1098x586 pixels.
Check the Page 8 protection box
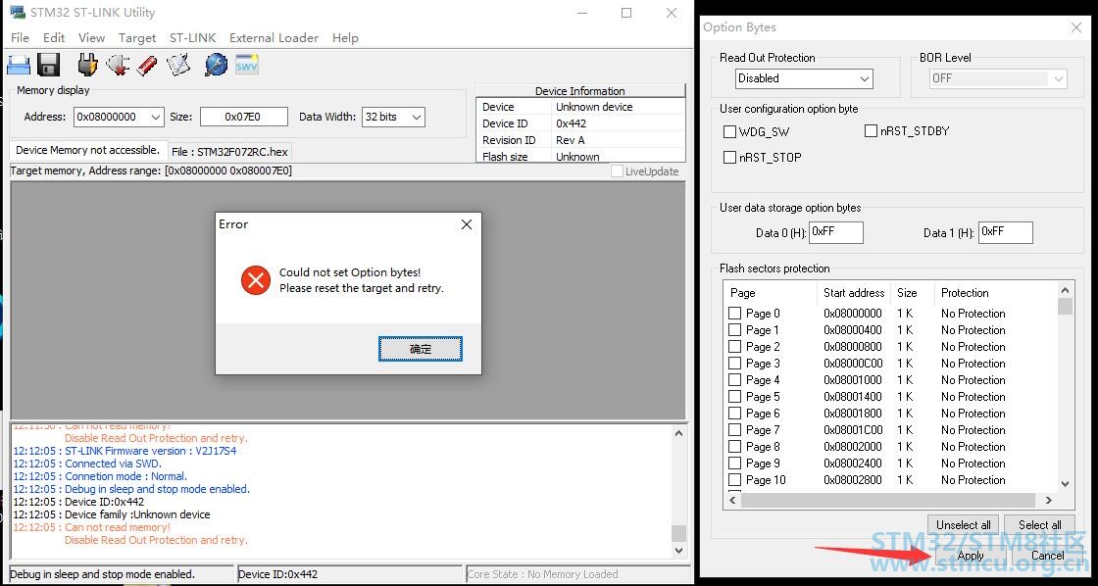pos(734,447)
